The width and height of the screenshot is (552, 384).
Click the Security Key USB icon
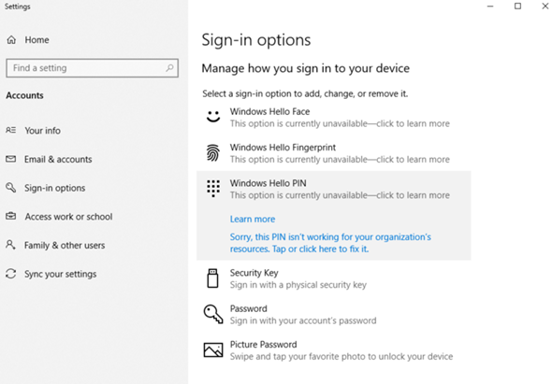(x=212, y=278)
